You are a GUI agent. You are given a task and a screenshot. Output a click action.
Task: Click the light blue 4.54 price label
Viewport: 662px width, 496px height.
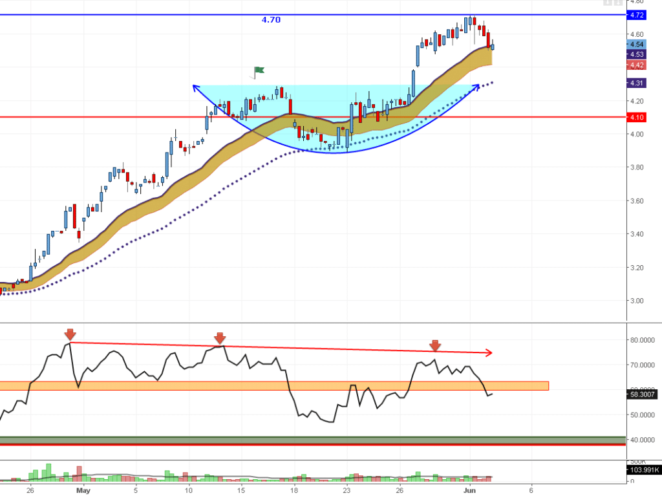click(636, 45)
